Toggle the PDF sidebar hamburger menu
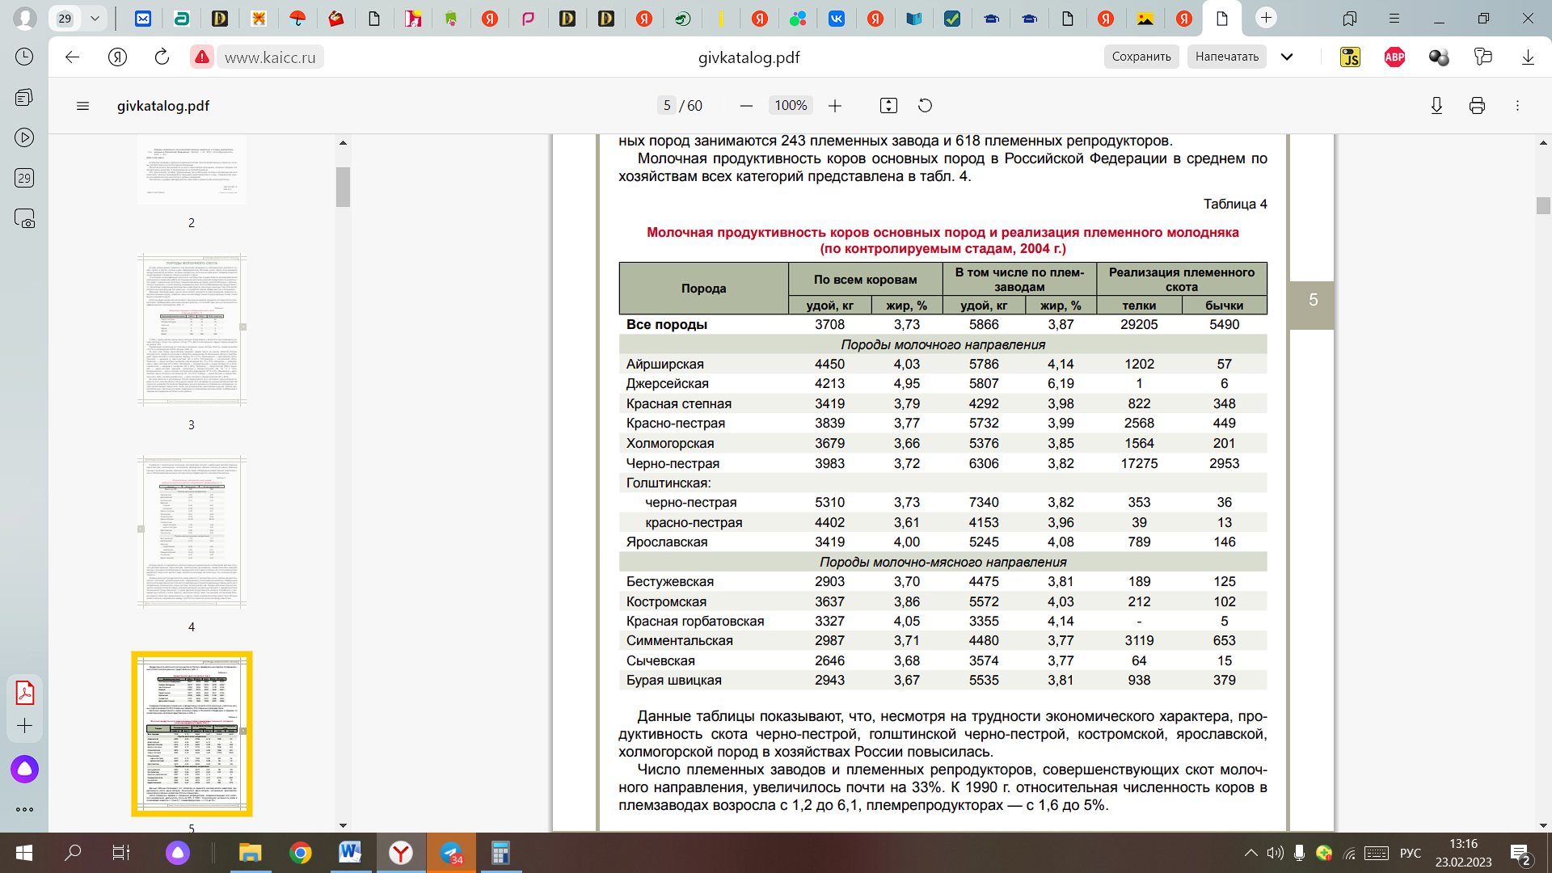 pyautogui.click(x=82, y=106)
